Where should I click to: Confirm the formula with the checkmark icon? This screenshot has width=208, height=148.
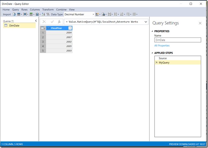click(52, 22)
